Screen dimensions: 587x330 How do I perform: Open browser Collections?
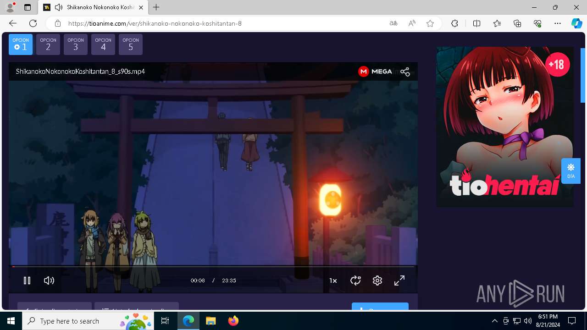pyautogui.click(x=517, y=23)
